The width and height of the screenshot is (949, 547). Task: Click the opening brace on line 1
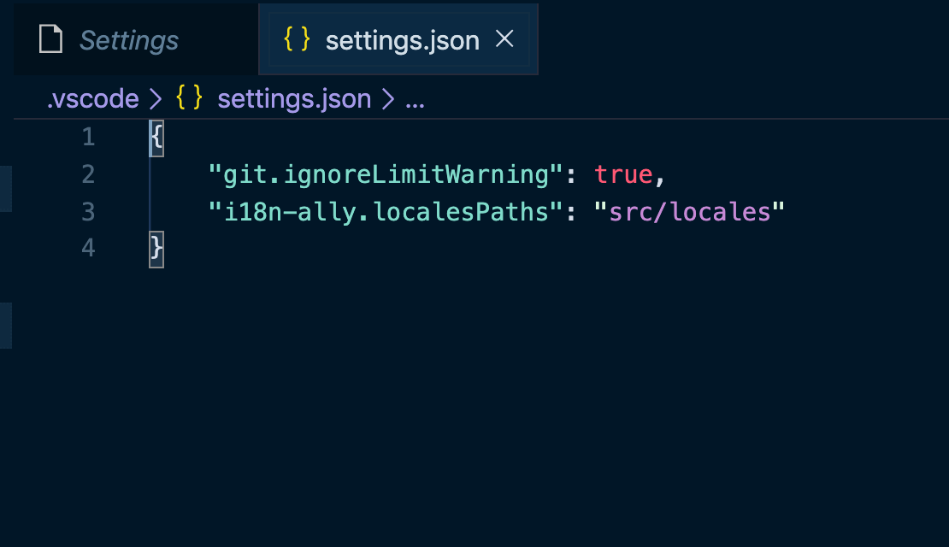tap(156, 137)
